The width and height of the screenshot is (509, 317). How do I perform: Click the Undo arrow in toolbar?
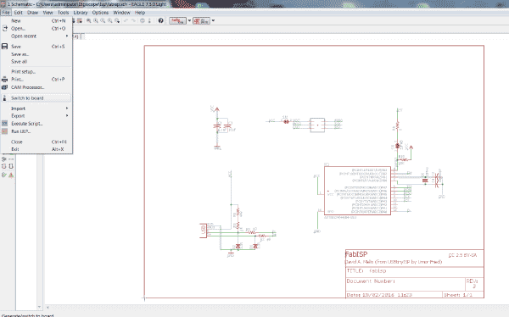point(126,20)
